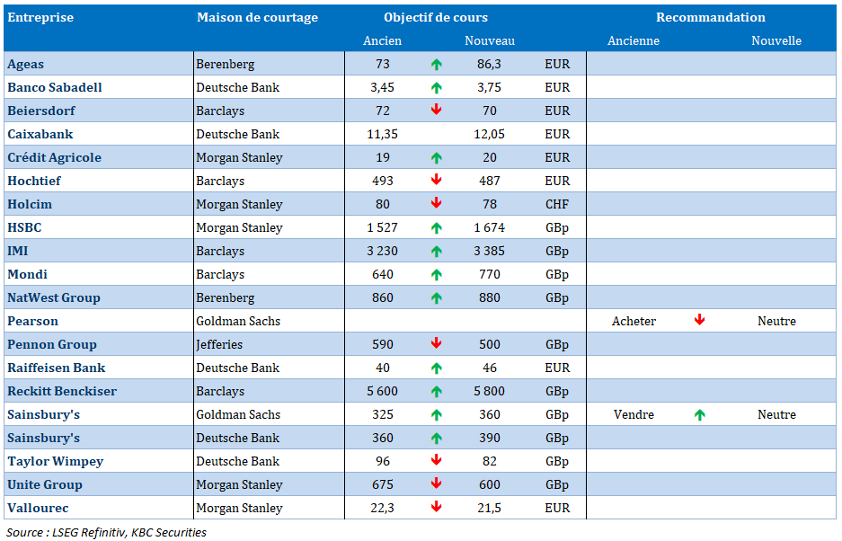Screen dimensions: 842x541
Task: Click the CHF currency in Holcim row
Action: click(x=557, y=205)
